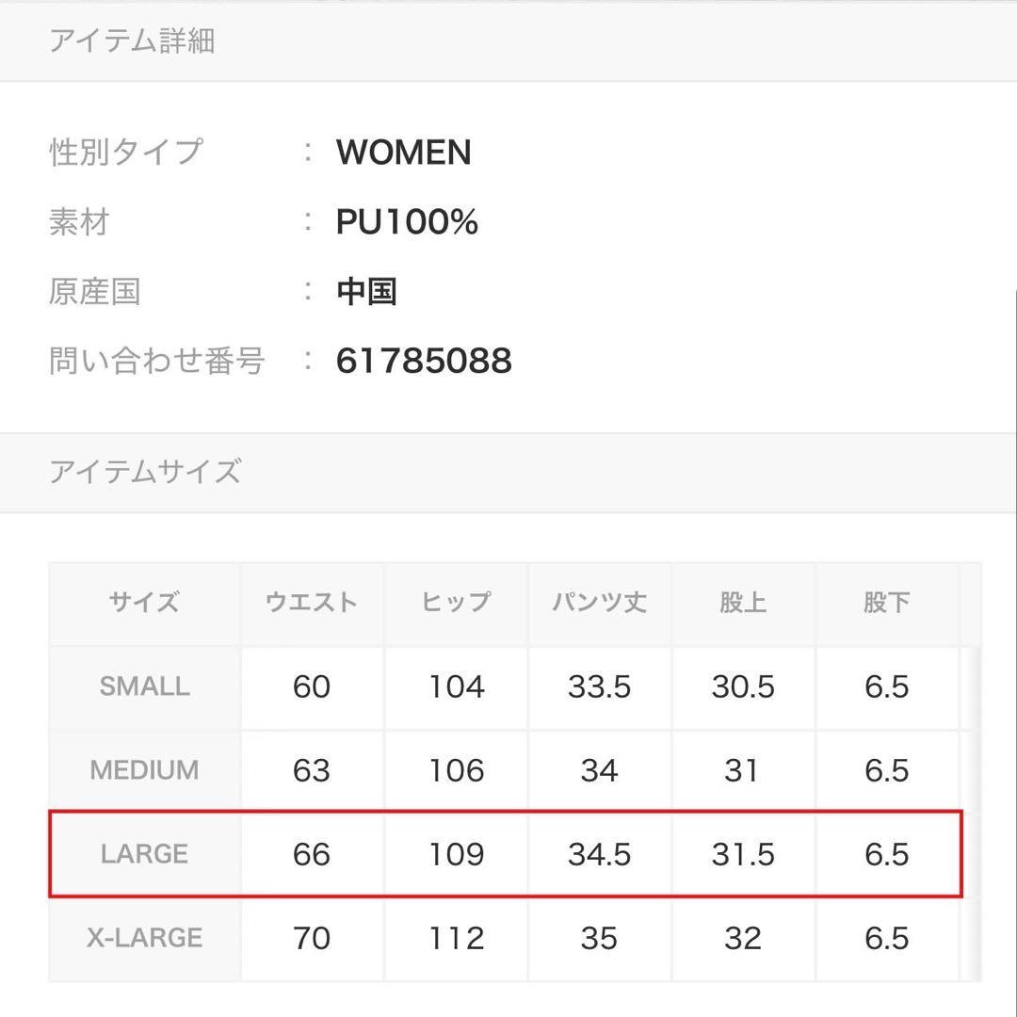The image size is (1017, 1017).
Task: Click the アイテム詳細 section header
Action: [x=132, y=41]
